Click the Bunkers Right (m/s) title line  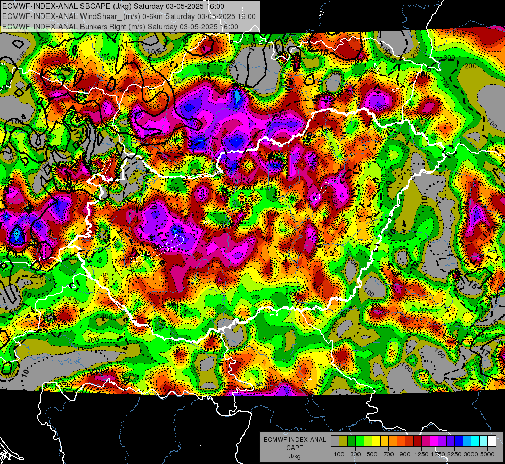[x=120, y=27]
